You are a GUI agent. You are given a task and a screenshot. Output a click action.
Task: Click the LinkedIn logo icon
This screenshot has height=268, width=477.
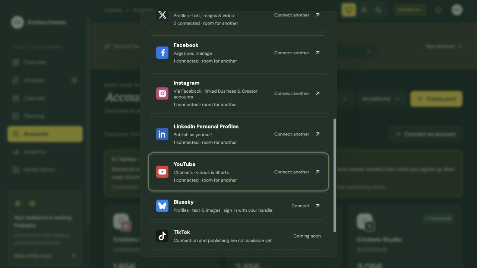point(162,134)
